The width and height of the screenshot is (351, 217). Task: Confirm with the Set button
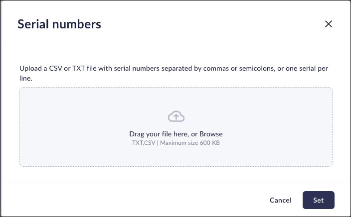click(318, 200)
